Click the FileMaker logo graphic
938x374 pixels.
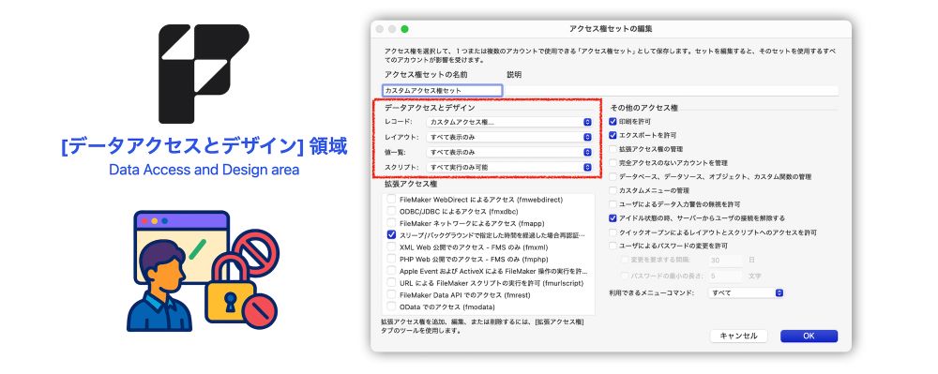click(x=204, y=73)
